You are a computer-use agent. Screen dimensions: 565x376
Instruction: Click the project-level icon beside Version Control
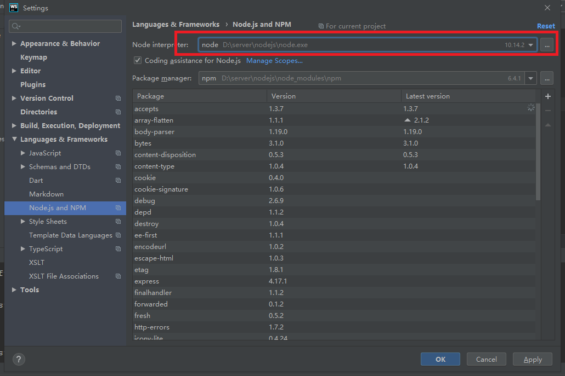118,98
